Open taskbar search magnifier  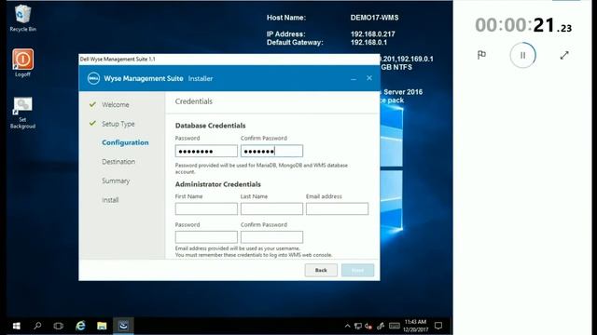coord(37,326)
